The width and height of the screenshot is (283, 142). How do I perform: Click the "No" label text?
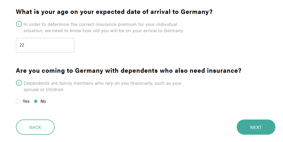click(x=43, y=101)
